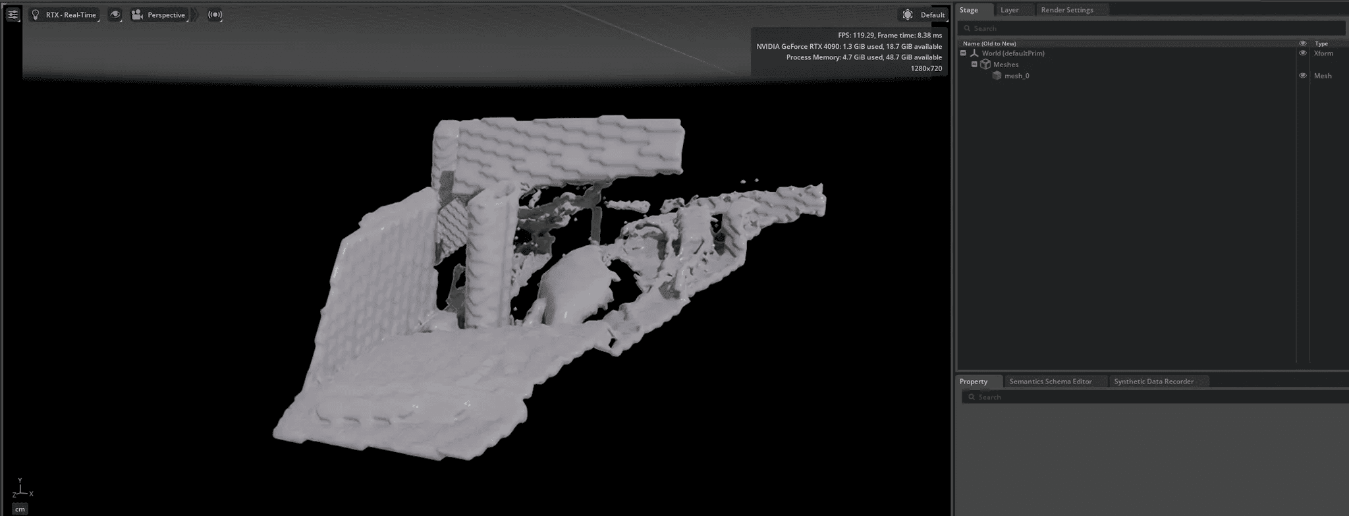Click the eye show/hide display menu
The width and height of the screenshot is (1349, 516).
(x=115, y=14)
